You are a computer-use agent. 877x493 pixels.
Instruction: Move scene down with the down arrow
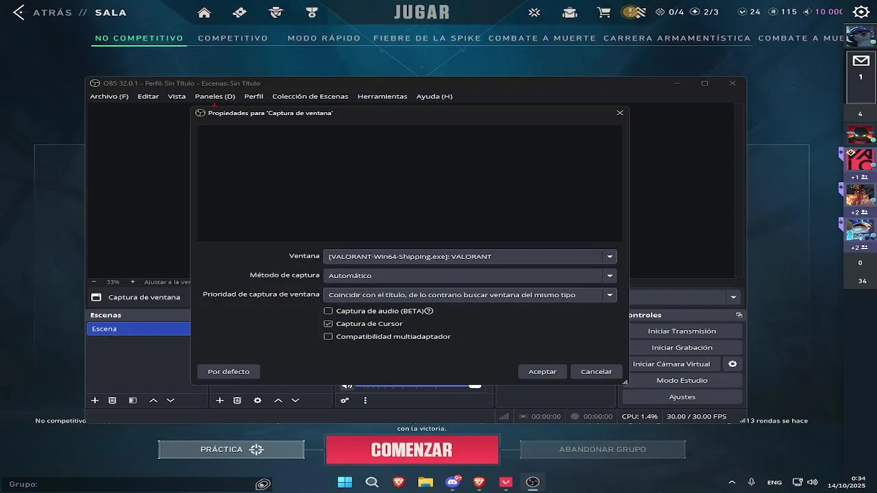pos(171,401)
